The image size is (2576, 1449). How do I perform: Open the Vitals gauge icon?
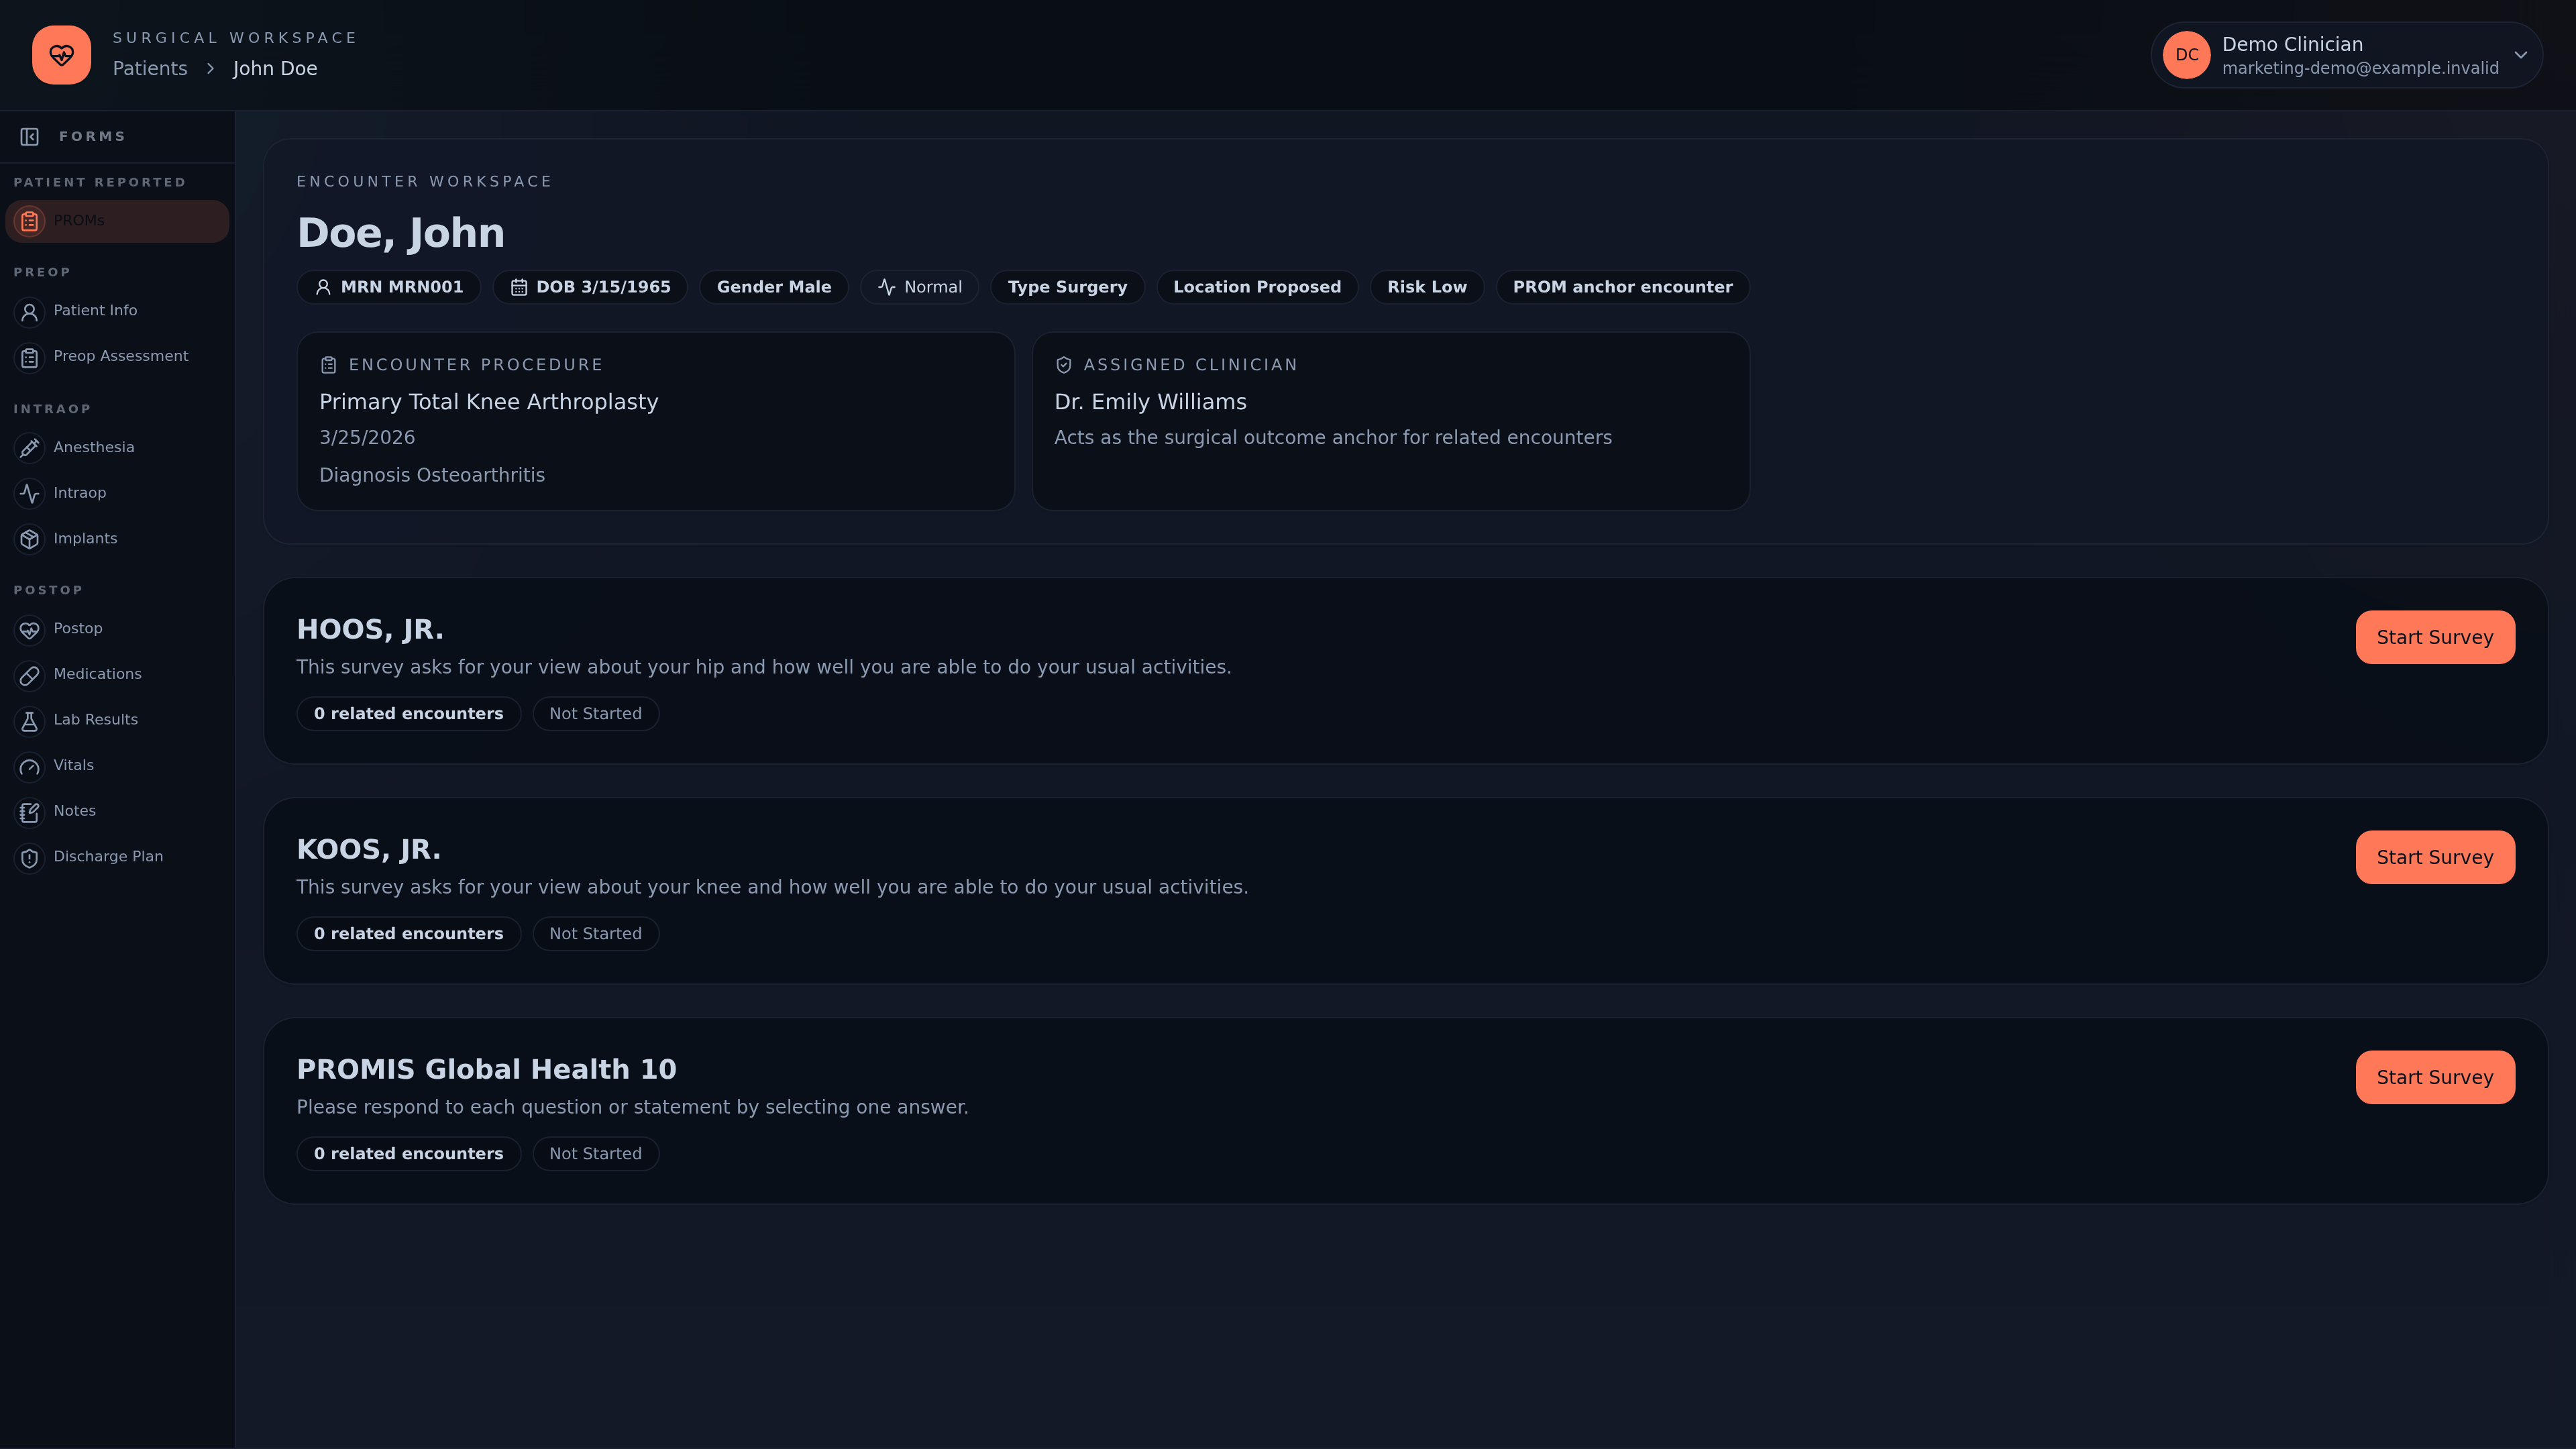coord(30,767)
